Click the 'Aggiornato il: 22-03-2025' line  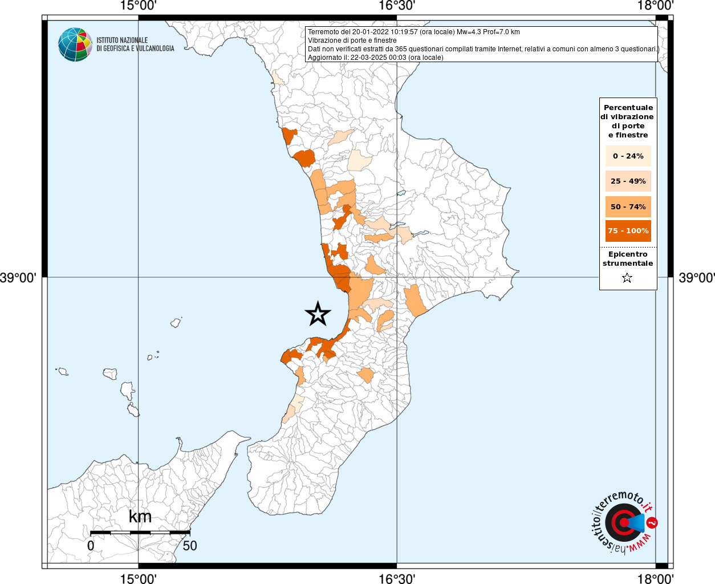(376, 58)
